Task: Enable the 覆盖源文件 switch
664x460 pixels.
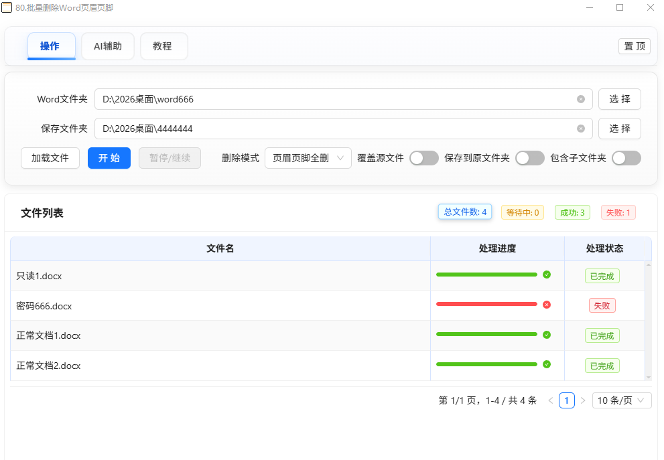Action: click(423, 158)
